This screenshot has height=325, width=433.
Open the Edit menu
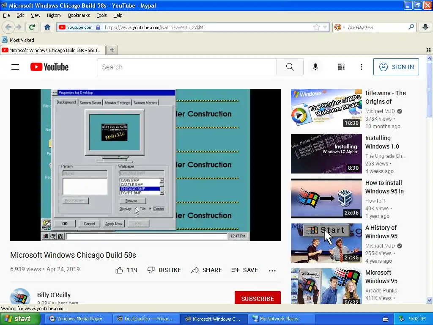[20, 15]
